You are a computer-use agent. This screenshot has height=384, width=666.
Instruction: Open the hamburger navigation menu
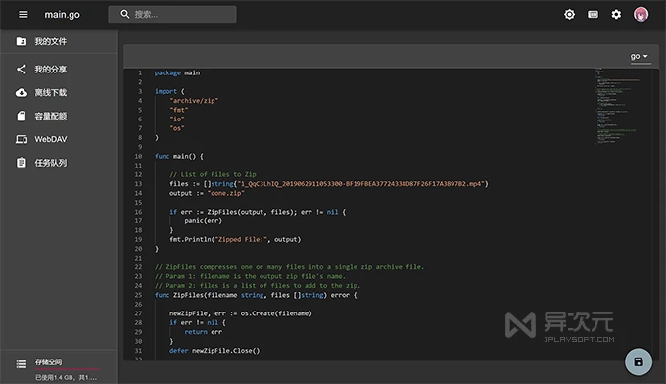click(x=24, y=15)
